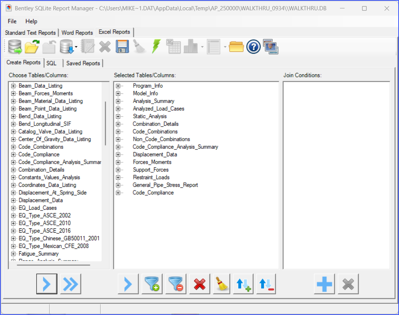399x315 pixels.
Task: Expand Program_Info in Selected Tables
Action: pyautogui.click(x=118, y=86)
